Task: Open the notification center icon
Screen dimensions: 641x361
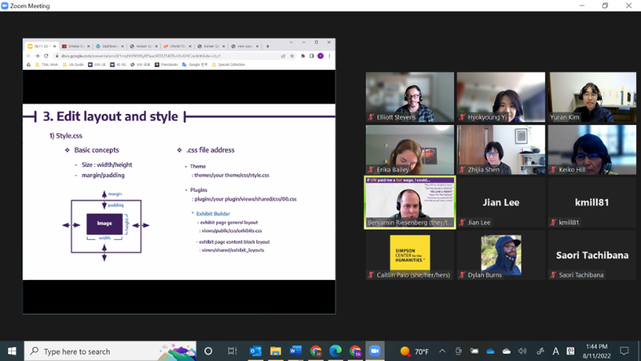Action: click(x=624, y=351)
